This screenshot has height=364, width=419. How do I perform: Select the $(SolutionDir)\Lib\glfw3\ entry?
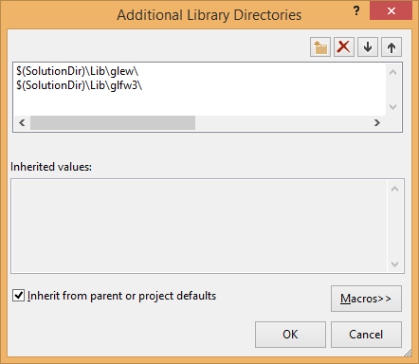(80, 85)
